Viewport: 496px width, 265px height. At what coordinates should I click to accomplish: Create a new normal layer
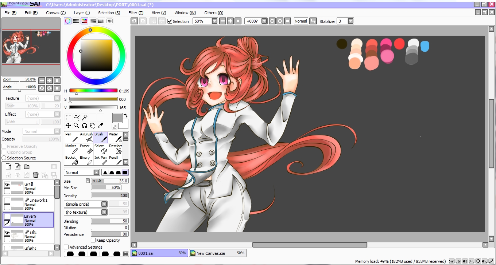(x=8, y=167)
